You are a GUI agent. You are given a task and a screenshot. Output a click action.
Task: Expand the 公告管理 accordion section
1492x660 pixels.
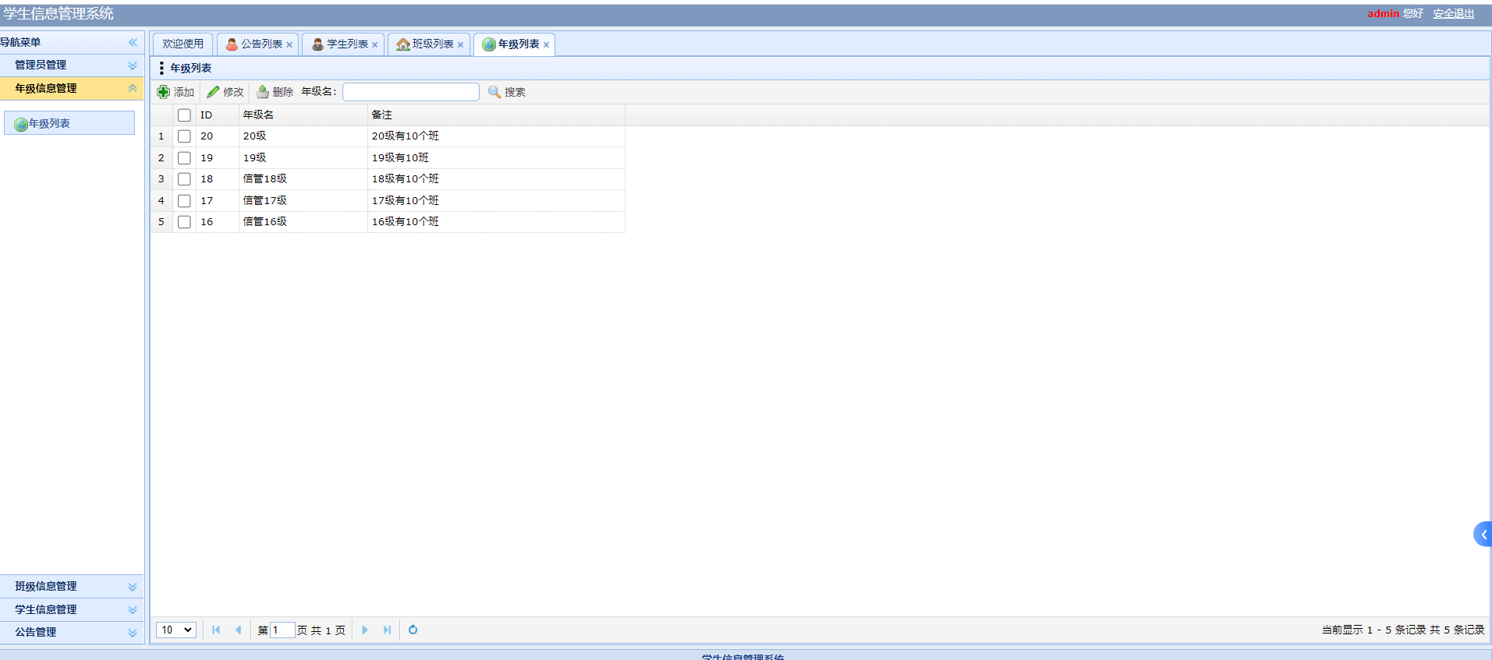72,632
